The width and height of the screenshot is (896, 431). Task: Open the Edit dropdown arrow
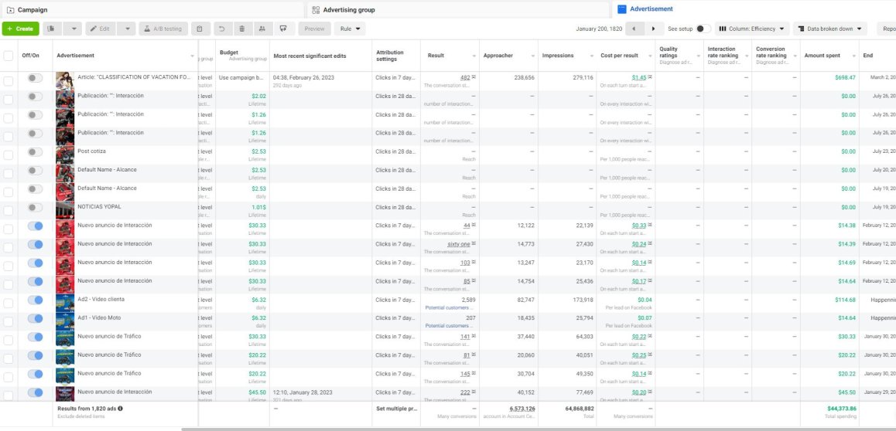point(127,29)
